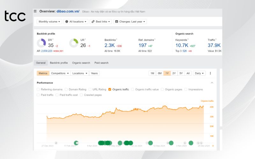Open the dibao.com.vn domain link
Image resolution: width=255 pixels, height=159 pixels.
pyautogui.click(x=68, y=11)
